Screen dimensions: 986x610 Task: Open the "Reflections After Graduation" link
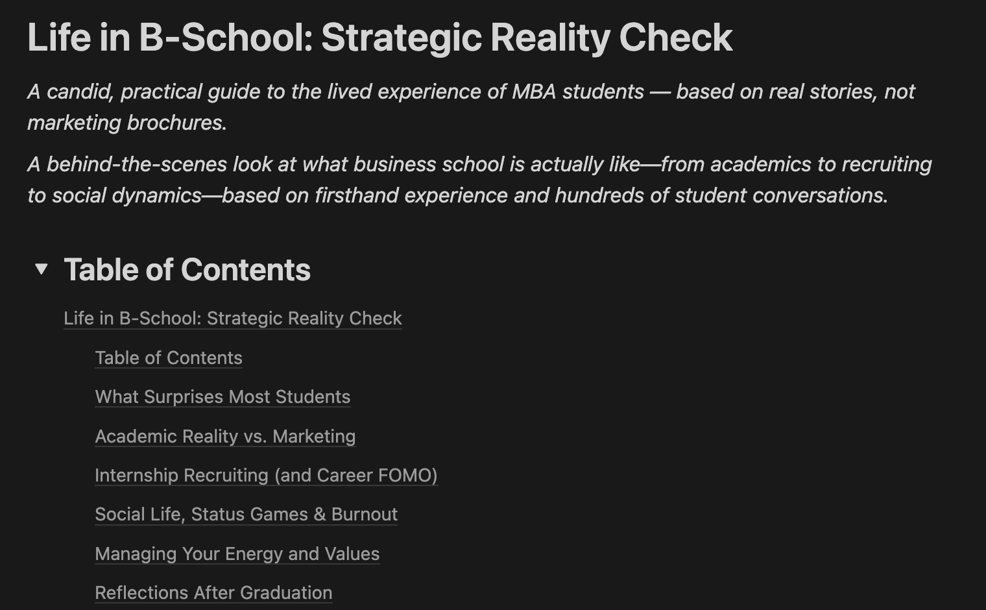[213, 593]
